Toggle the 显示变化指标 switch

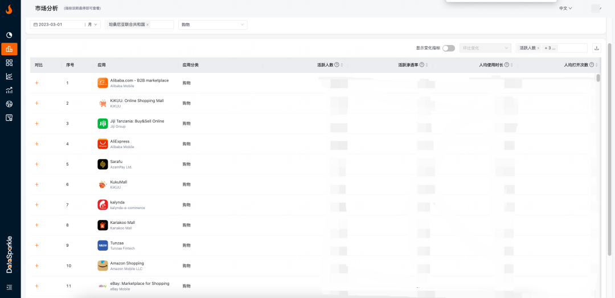point(449,48)
